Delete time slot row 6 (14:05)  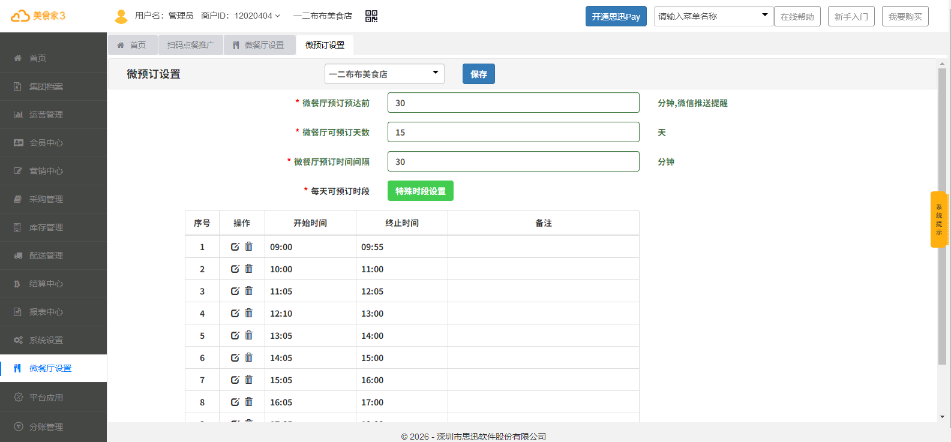tap(249, 357)
